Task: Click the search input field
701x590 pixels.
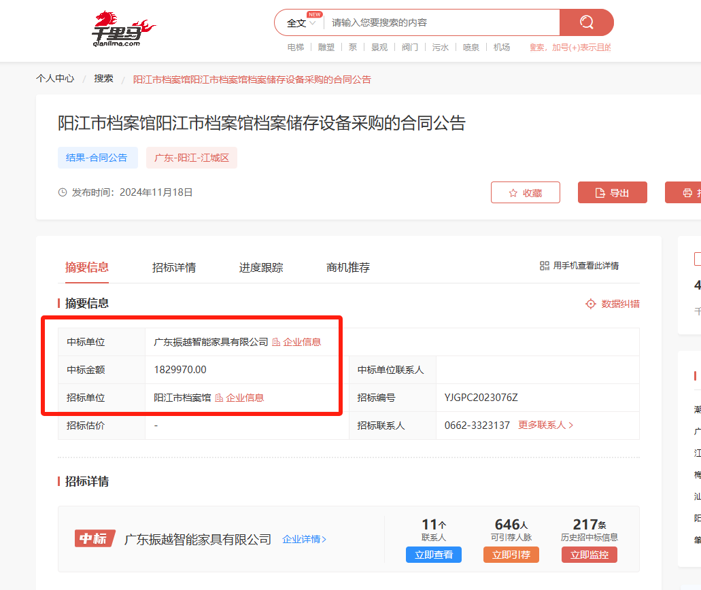Action: [x=443, y=23]
